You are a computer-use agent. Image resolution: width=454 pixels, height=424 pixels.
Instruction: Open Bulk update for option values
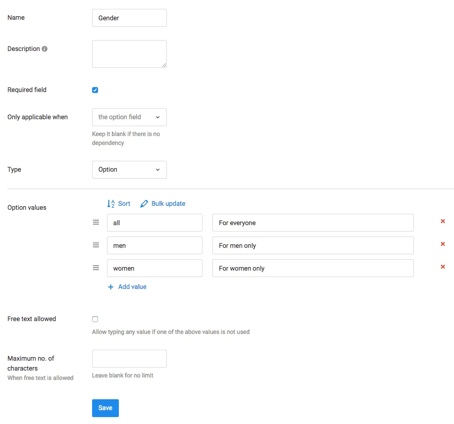click(x=163, y=203)
